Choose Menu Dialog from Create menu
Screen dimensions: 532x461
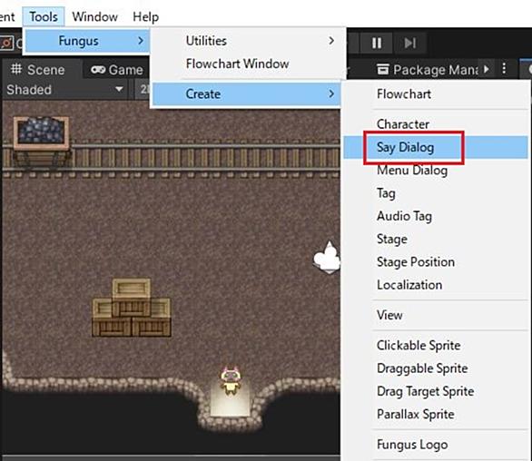pos(436,170)
